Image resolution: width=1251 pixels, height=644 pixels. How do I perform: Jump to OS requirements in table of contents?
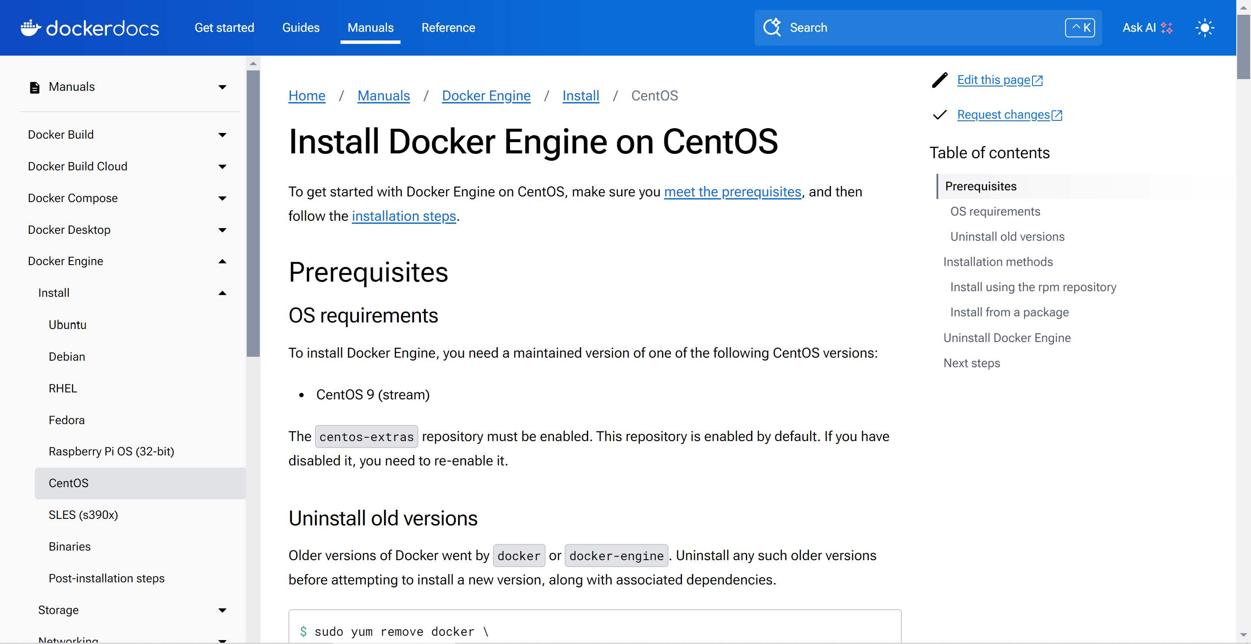click(995, 212)
